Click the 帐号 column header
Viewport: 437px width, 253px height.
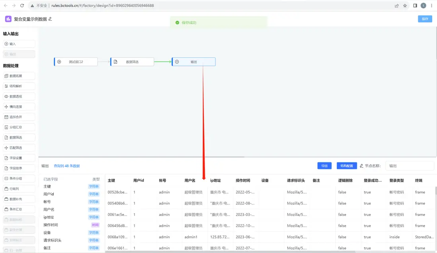click(162, 180)
